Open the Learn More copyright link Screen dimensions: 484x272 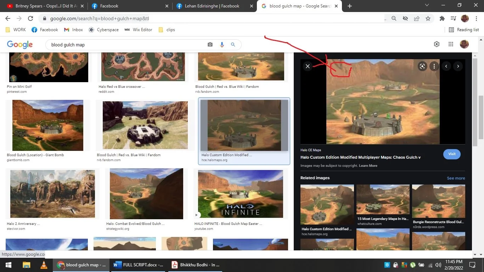point(368,166)
